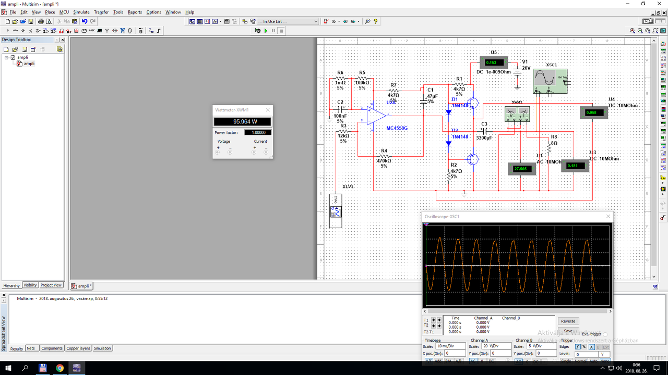Collapse the ampli tree node

[x=7, y=57]
